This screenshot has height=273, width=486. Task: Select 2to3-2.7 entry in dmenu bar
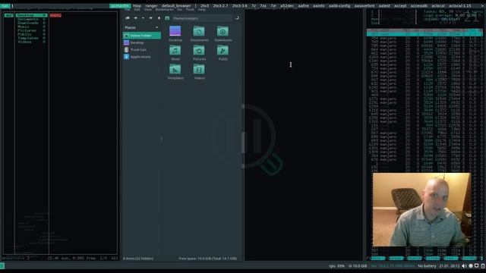click(x=220, y=6)
